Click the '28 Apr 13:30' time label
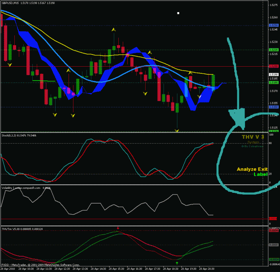This screenshot has height=272, width=280. (x=80, y=269)
